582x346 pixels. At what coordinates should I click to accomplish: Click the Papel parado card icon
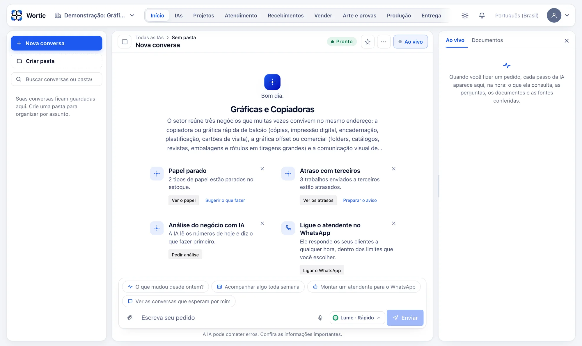coord(157,174)
